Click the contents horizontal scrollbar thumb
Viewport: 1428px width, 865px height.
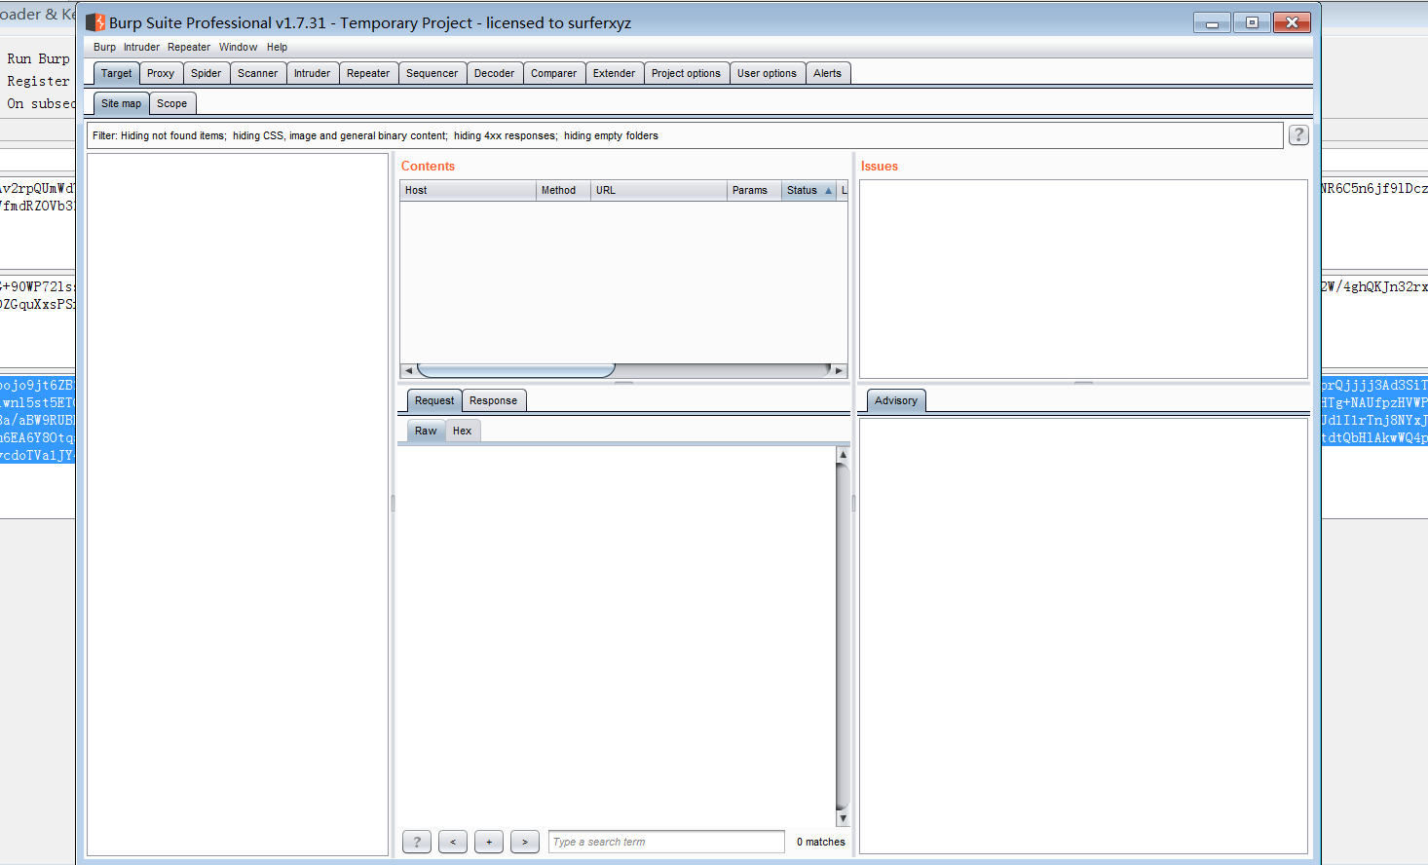tap(516, 370)
